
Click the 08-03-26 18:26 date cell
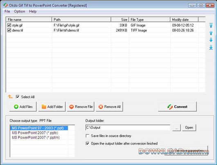click(x=183, y=30)
